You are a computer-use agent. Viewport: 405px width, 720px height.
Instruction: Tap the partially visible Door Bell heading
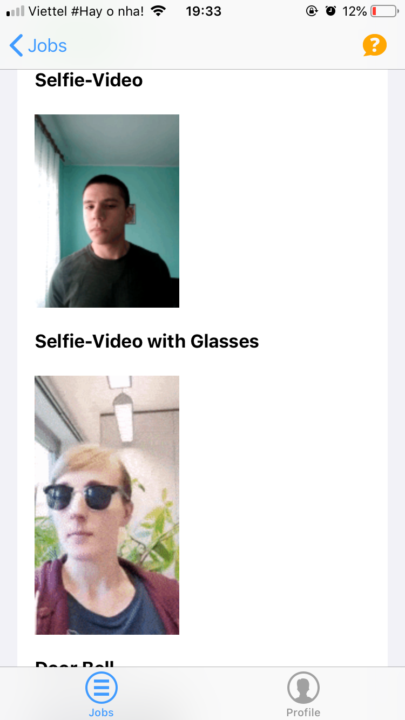75,663
